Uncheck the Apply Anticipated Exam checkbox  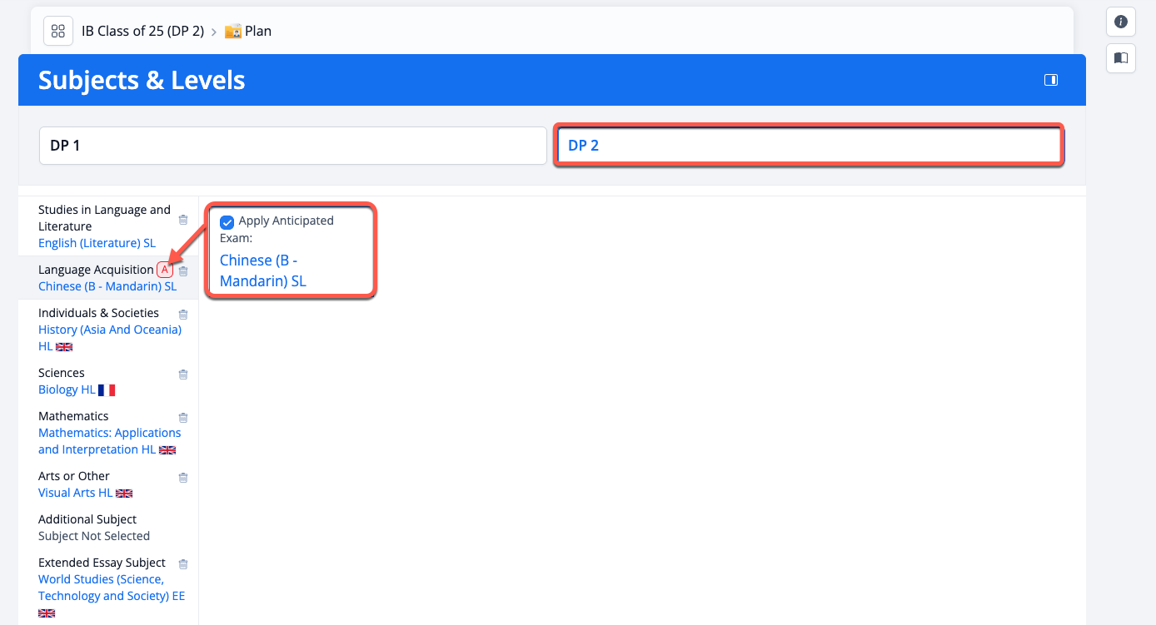pyautogui.click(x=227, y=222)
